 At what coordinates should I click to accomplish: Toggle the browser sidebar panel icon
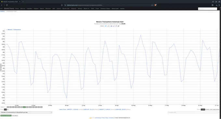coord(213,5)
